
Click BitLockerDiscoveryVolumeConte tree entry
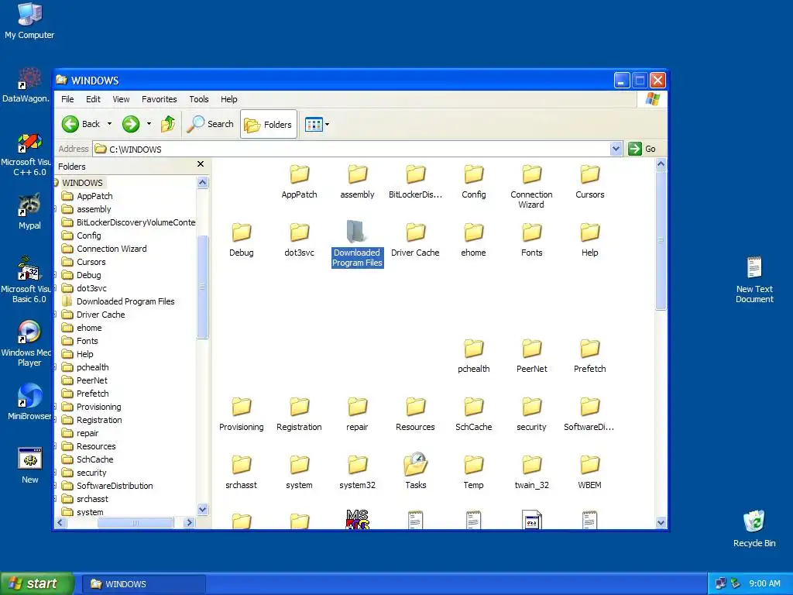click(136, 222)
